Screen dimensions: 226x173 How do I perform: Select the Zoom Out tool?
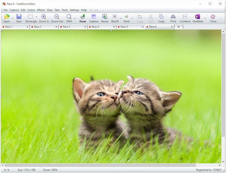click(x=57, y=17)
